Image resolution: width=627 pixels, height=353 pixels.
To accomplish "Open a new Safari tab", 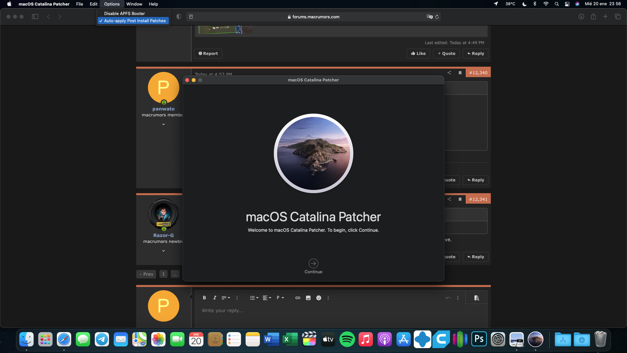I will point(605,16).
